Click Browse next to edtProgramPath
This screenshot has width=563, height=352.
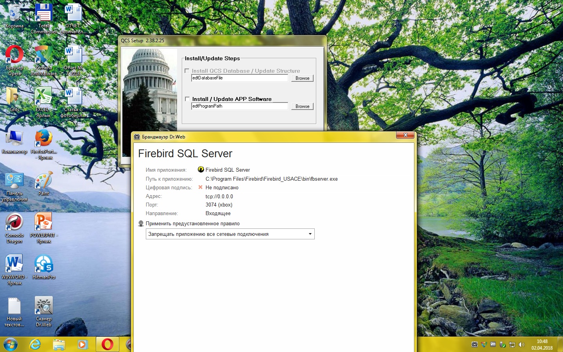click(302, 106)
